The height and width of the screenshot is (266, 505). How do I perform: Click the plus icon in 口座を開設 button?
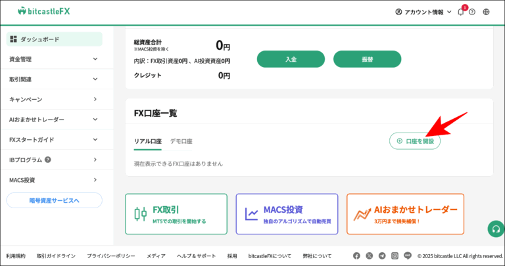tap(400, 141)
